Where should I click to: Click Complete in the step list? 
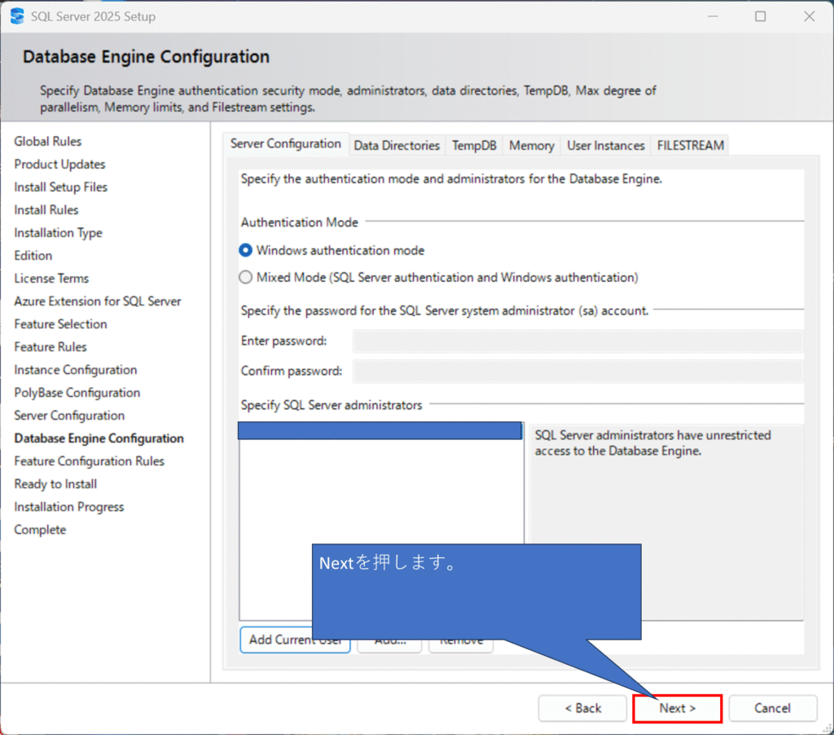(x=41, y=530)
